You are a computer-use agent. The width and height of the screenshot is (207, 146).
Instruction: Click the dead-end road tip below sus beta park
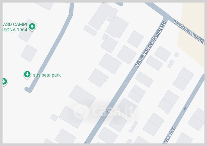[28, 90]
